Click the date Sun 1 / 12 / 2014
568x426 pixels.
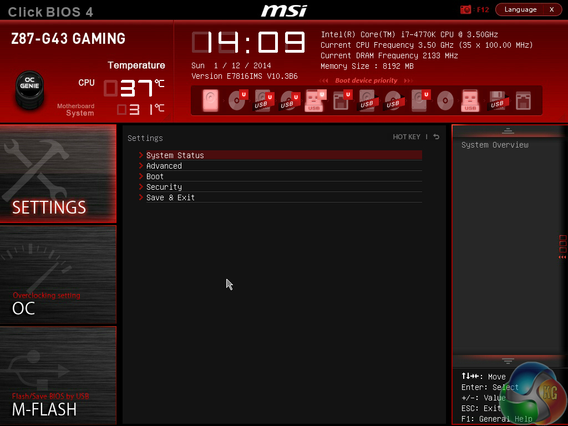[231, 65]
